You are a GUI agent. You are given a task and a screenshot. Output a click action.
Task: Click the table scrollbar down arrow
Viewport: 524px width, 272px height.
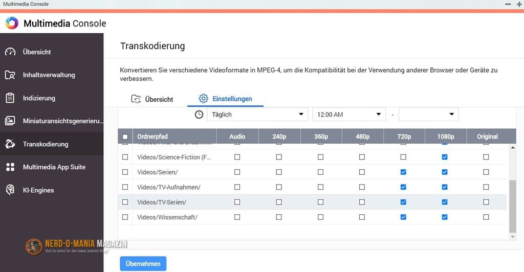[513, 237]
